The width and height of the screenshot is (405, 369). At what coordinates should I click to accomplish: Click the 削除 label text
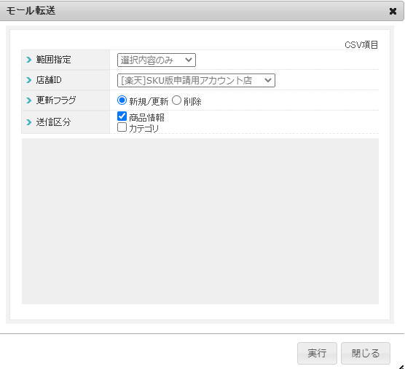click(x=192, y=102)
